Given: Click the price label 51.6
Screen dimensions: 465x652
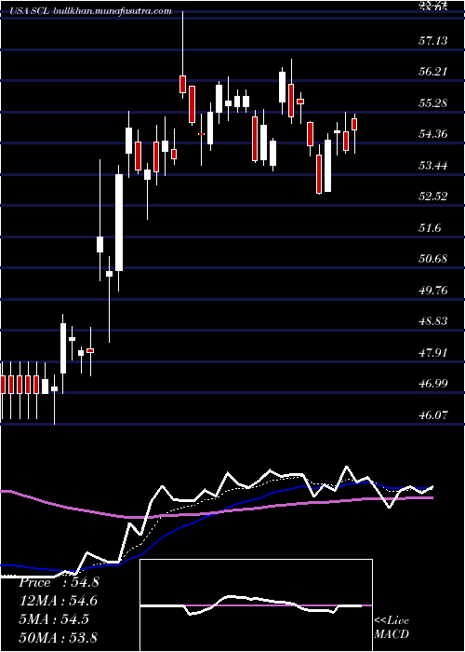Looking at the screenshot, I should pos(431,228).
